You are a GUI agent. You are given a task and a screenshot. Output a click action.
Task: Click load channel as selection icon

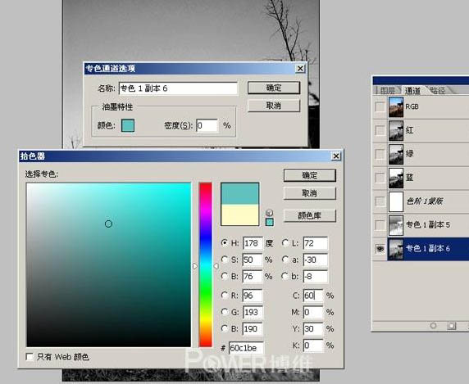[433, 326]
